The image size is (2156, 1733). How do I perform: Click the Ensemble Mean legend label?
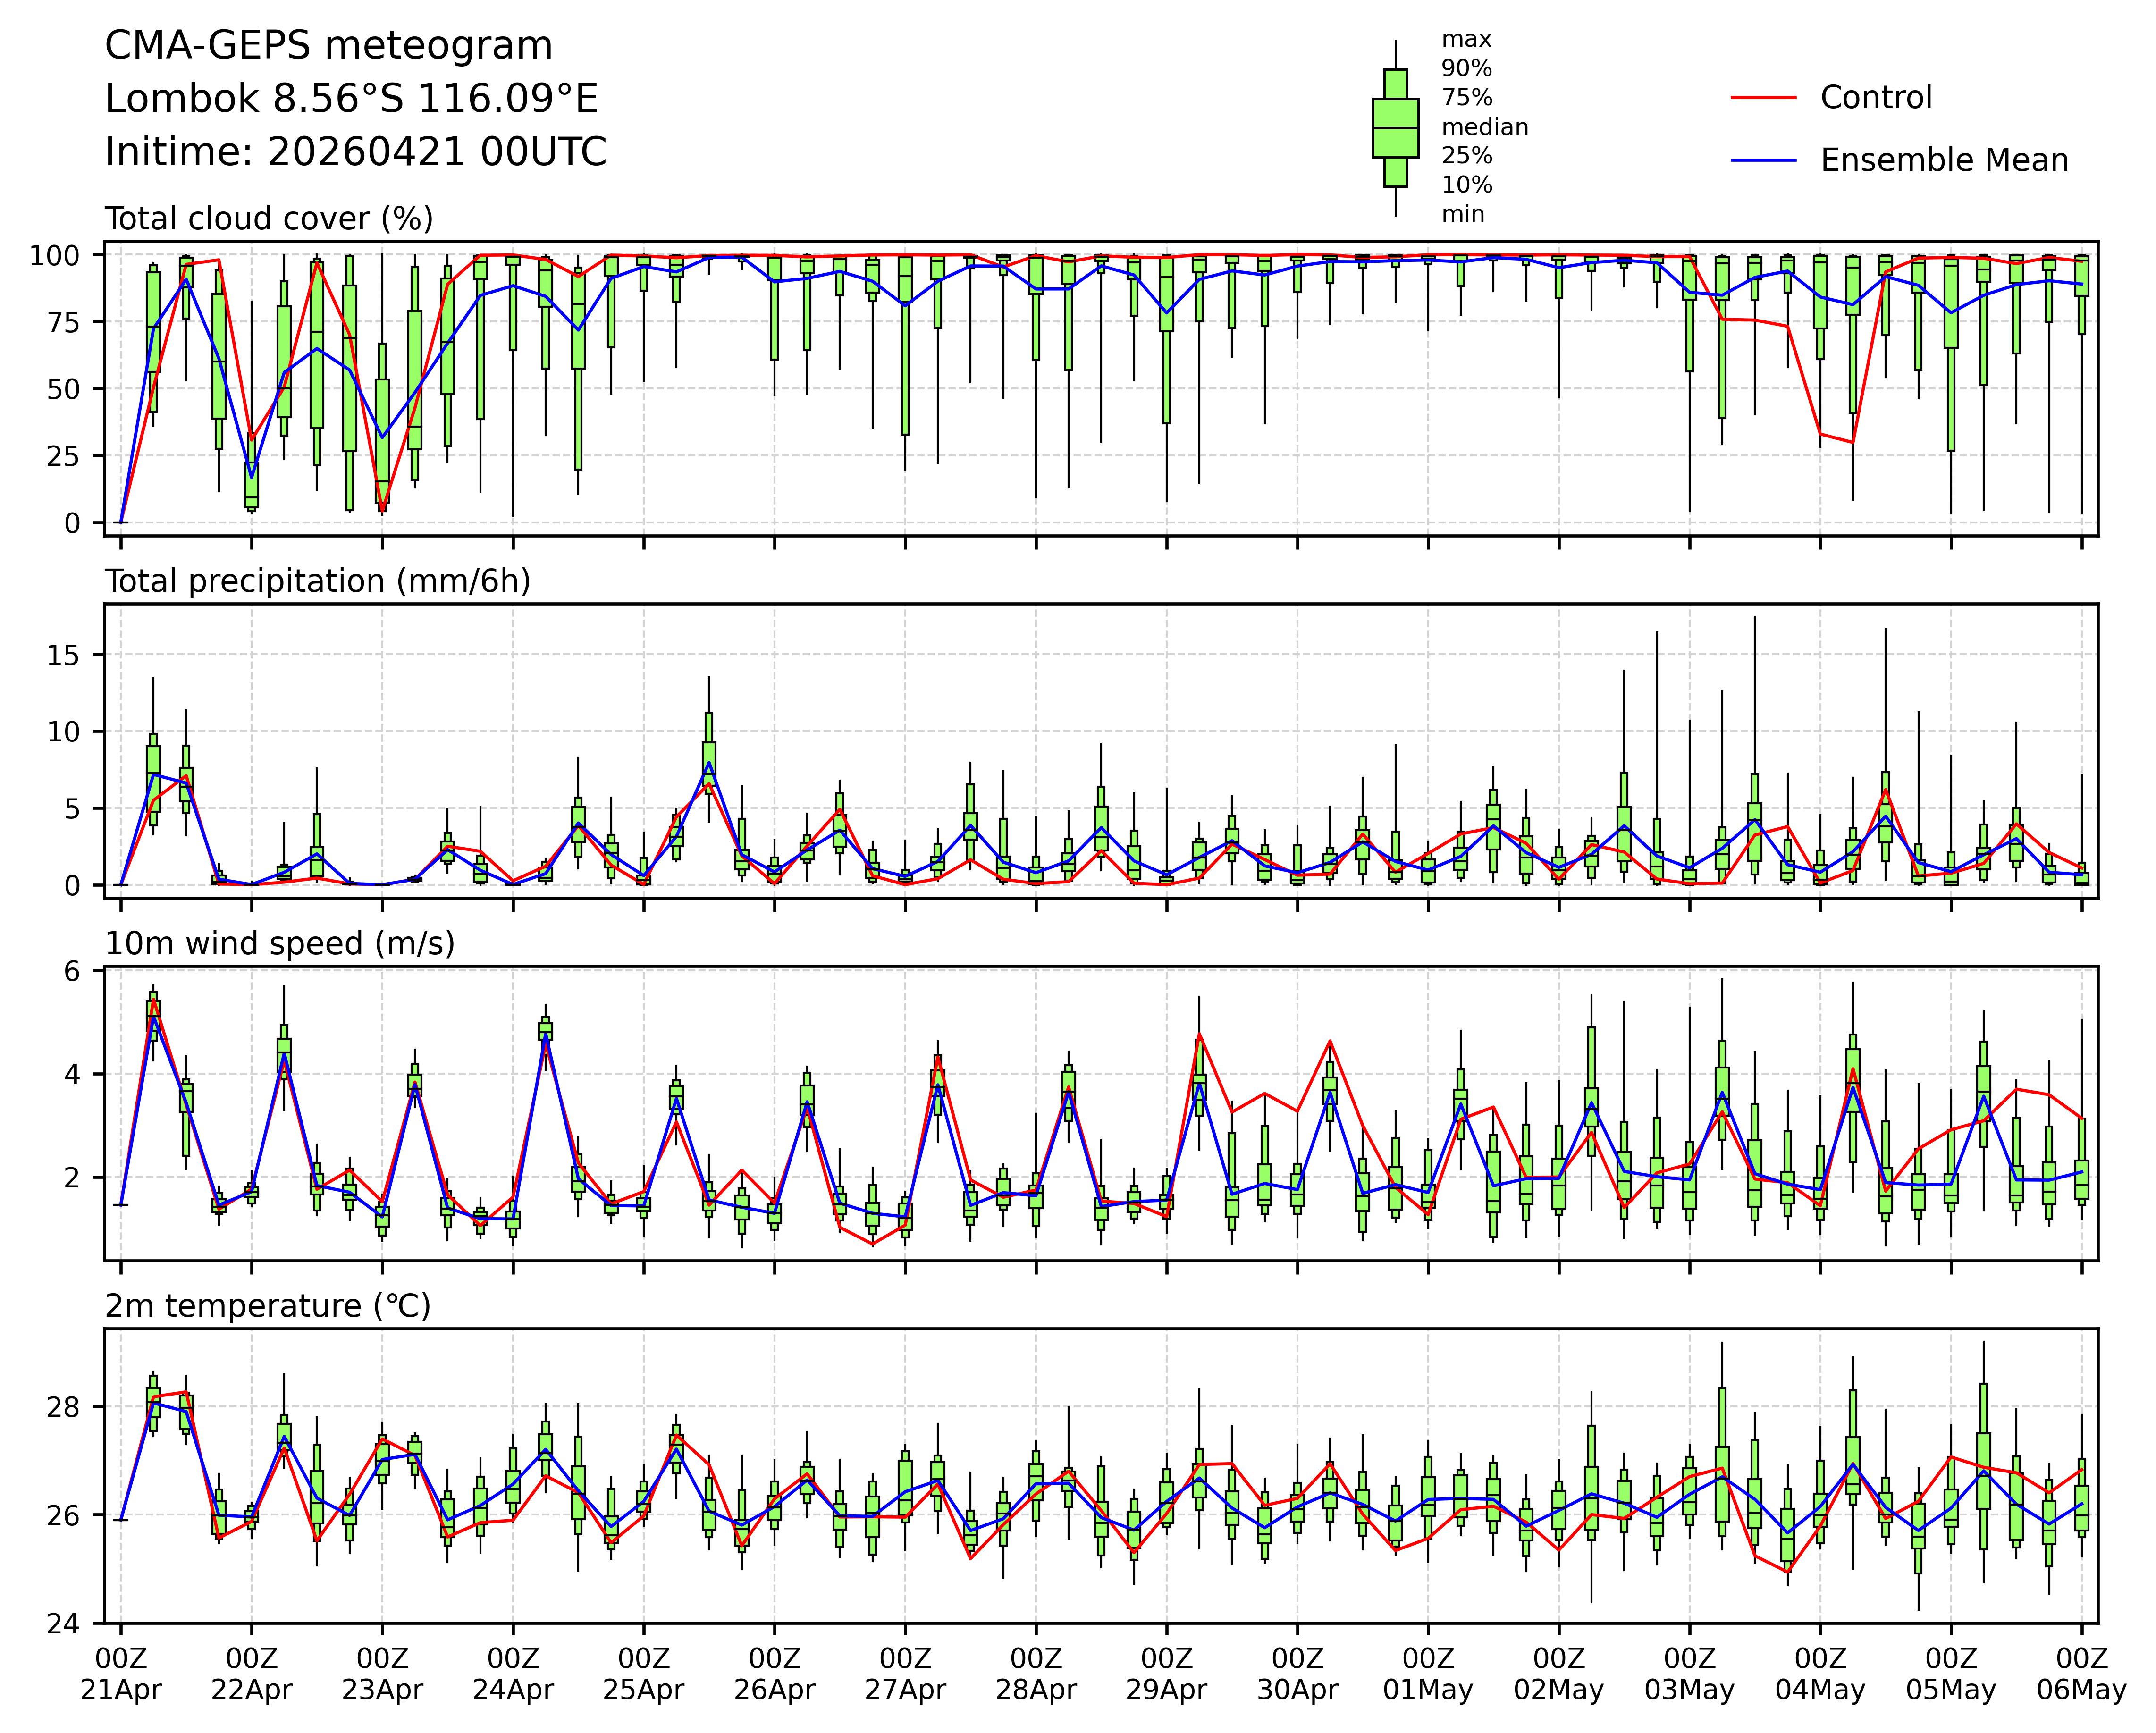tap(1944, 161)
